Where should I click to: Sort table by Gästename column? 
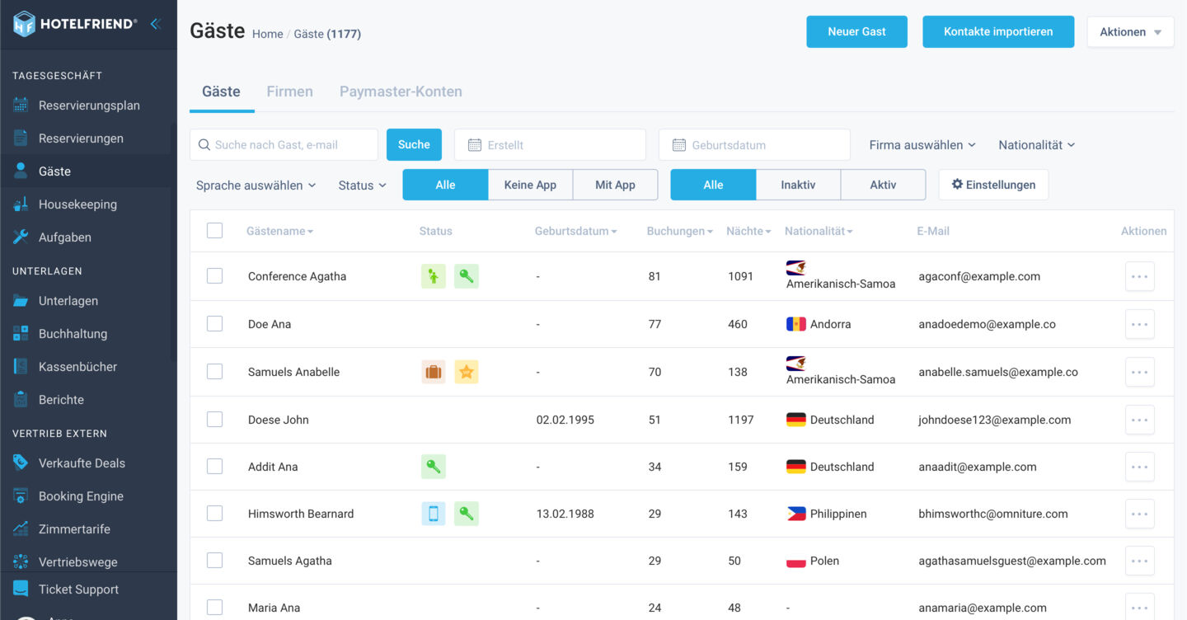280,232
